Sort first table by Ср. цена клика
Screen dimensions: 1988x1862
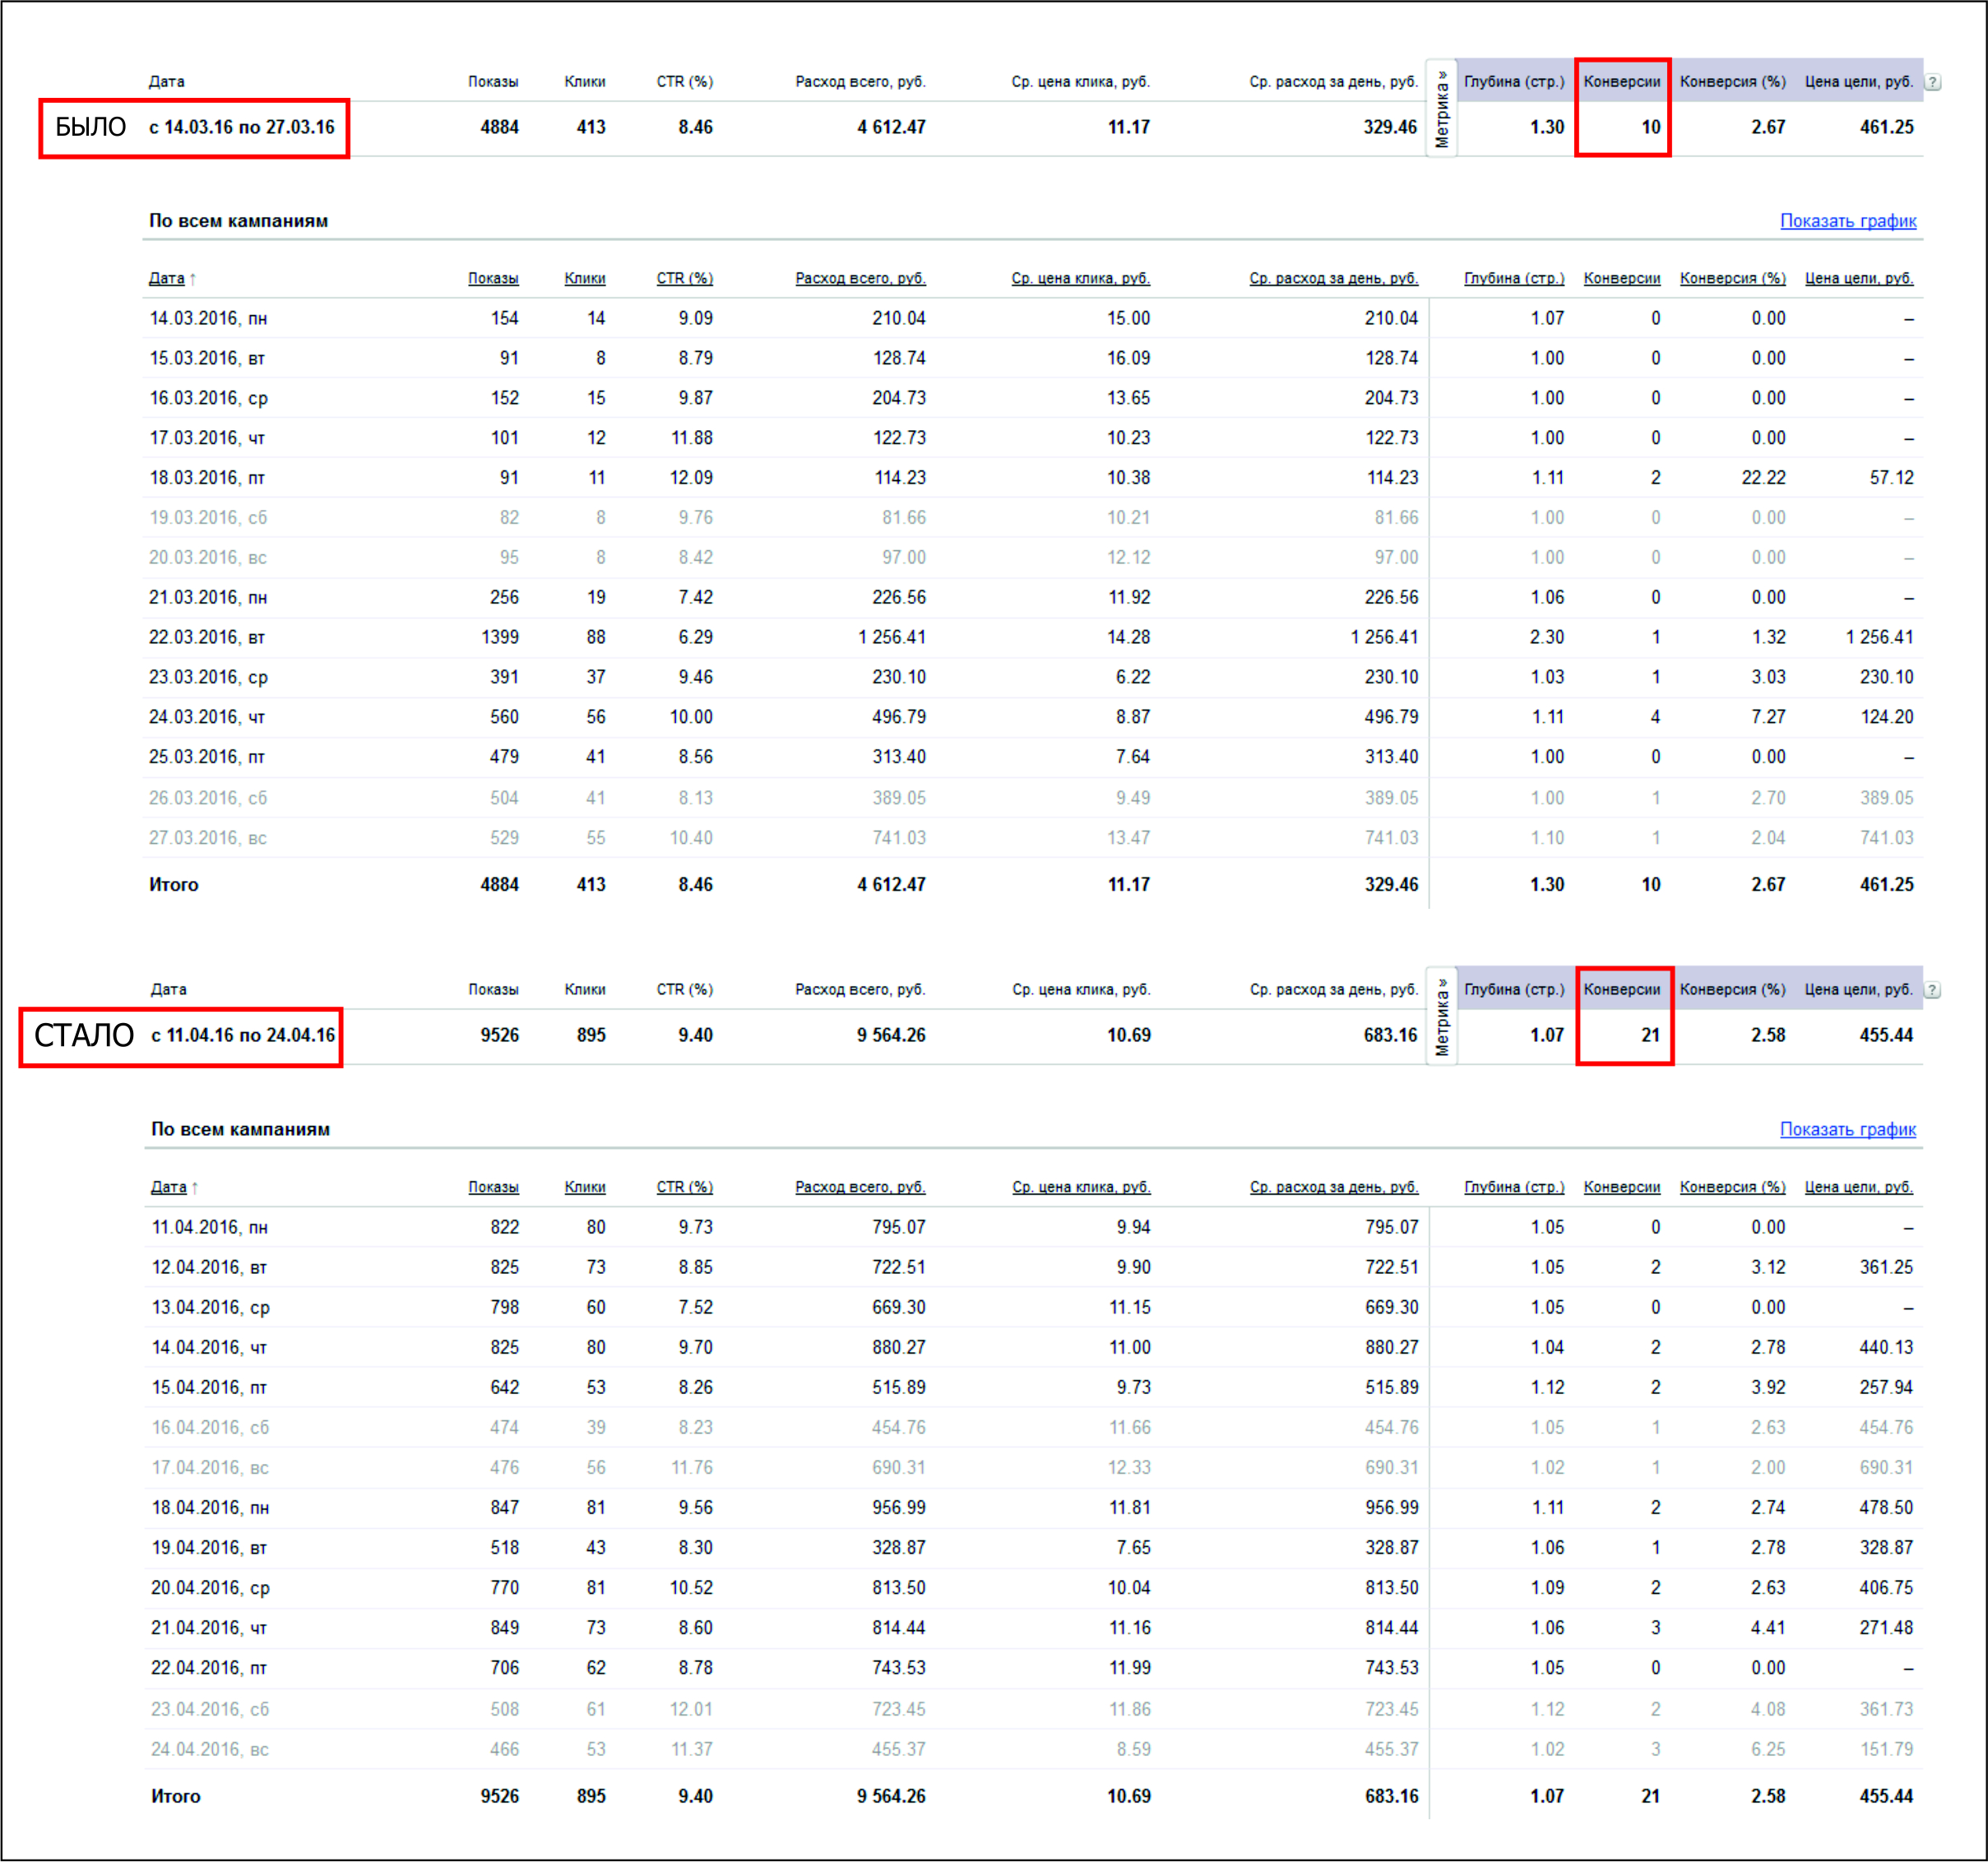pyautogui.click(x=1081, y=278)
